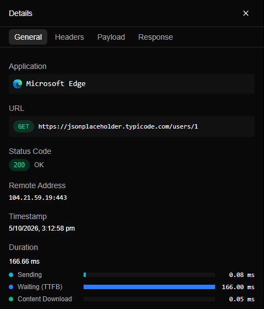Click the Duration label
Image resolution: width=264 pixels, height=309 pixels.
(23, 247)
